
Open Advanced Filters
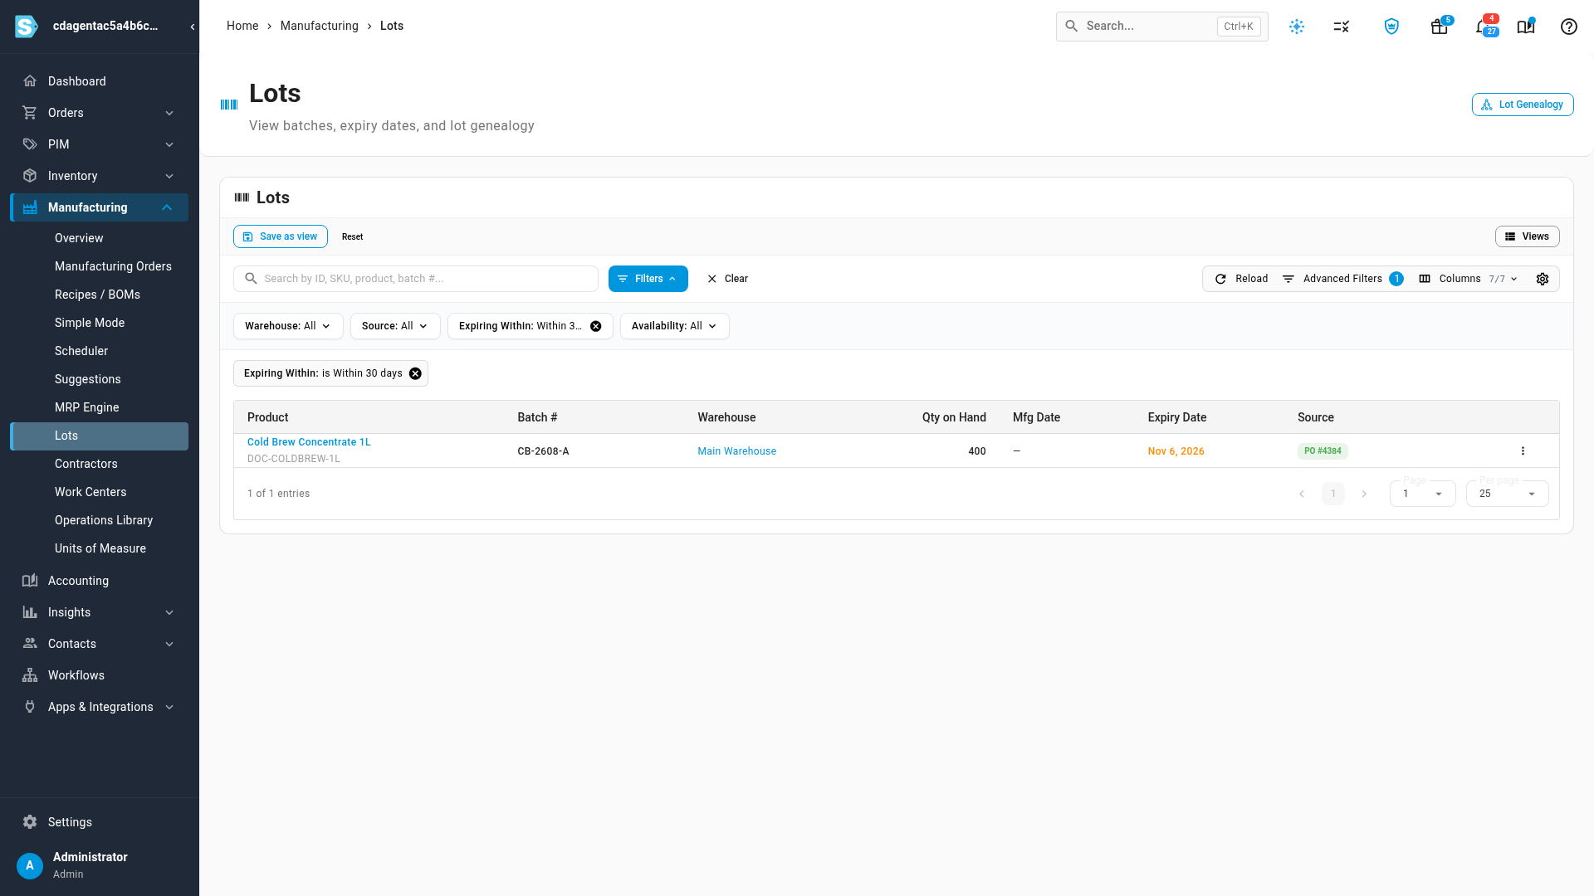tap(1342, 279)
